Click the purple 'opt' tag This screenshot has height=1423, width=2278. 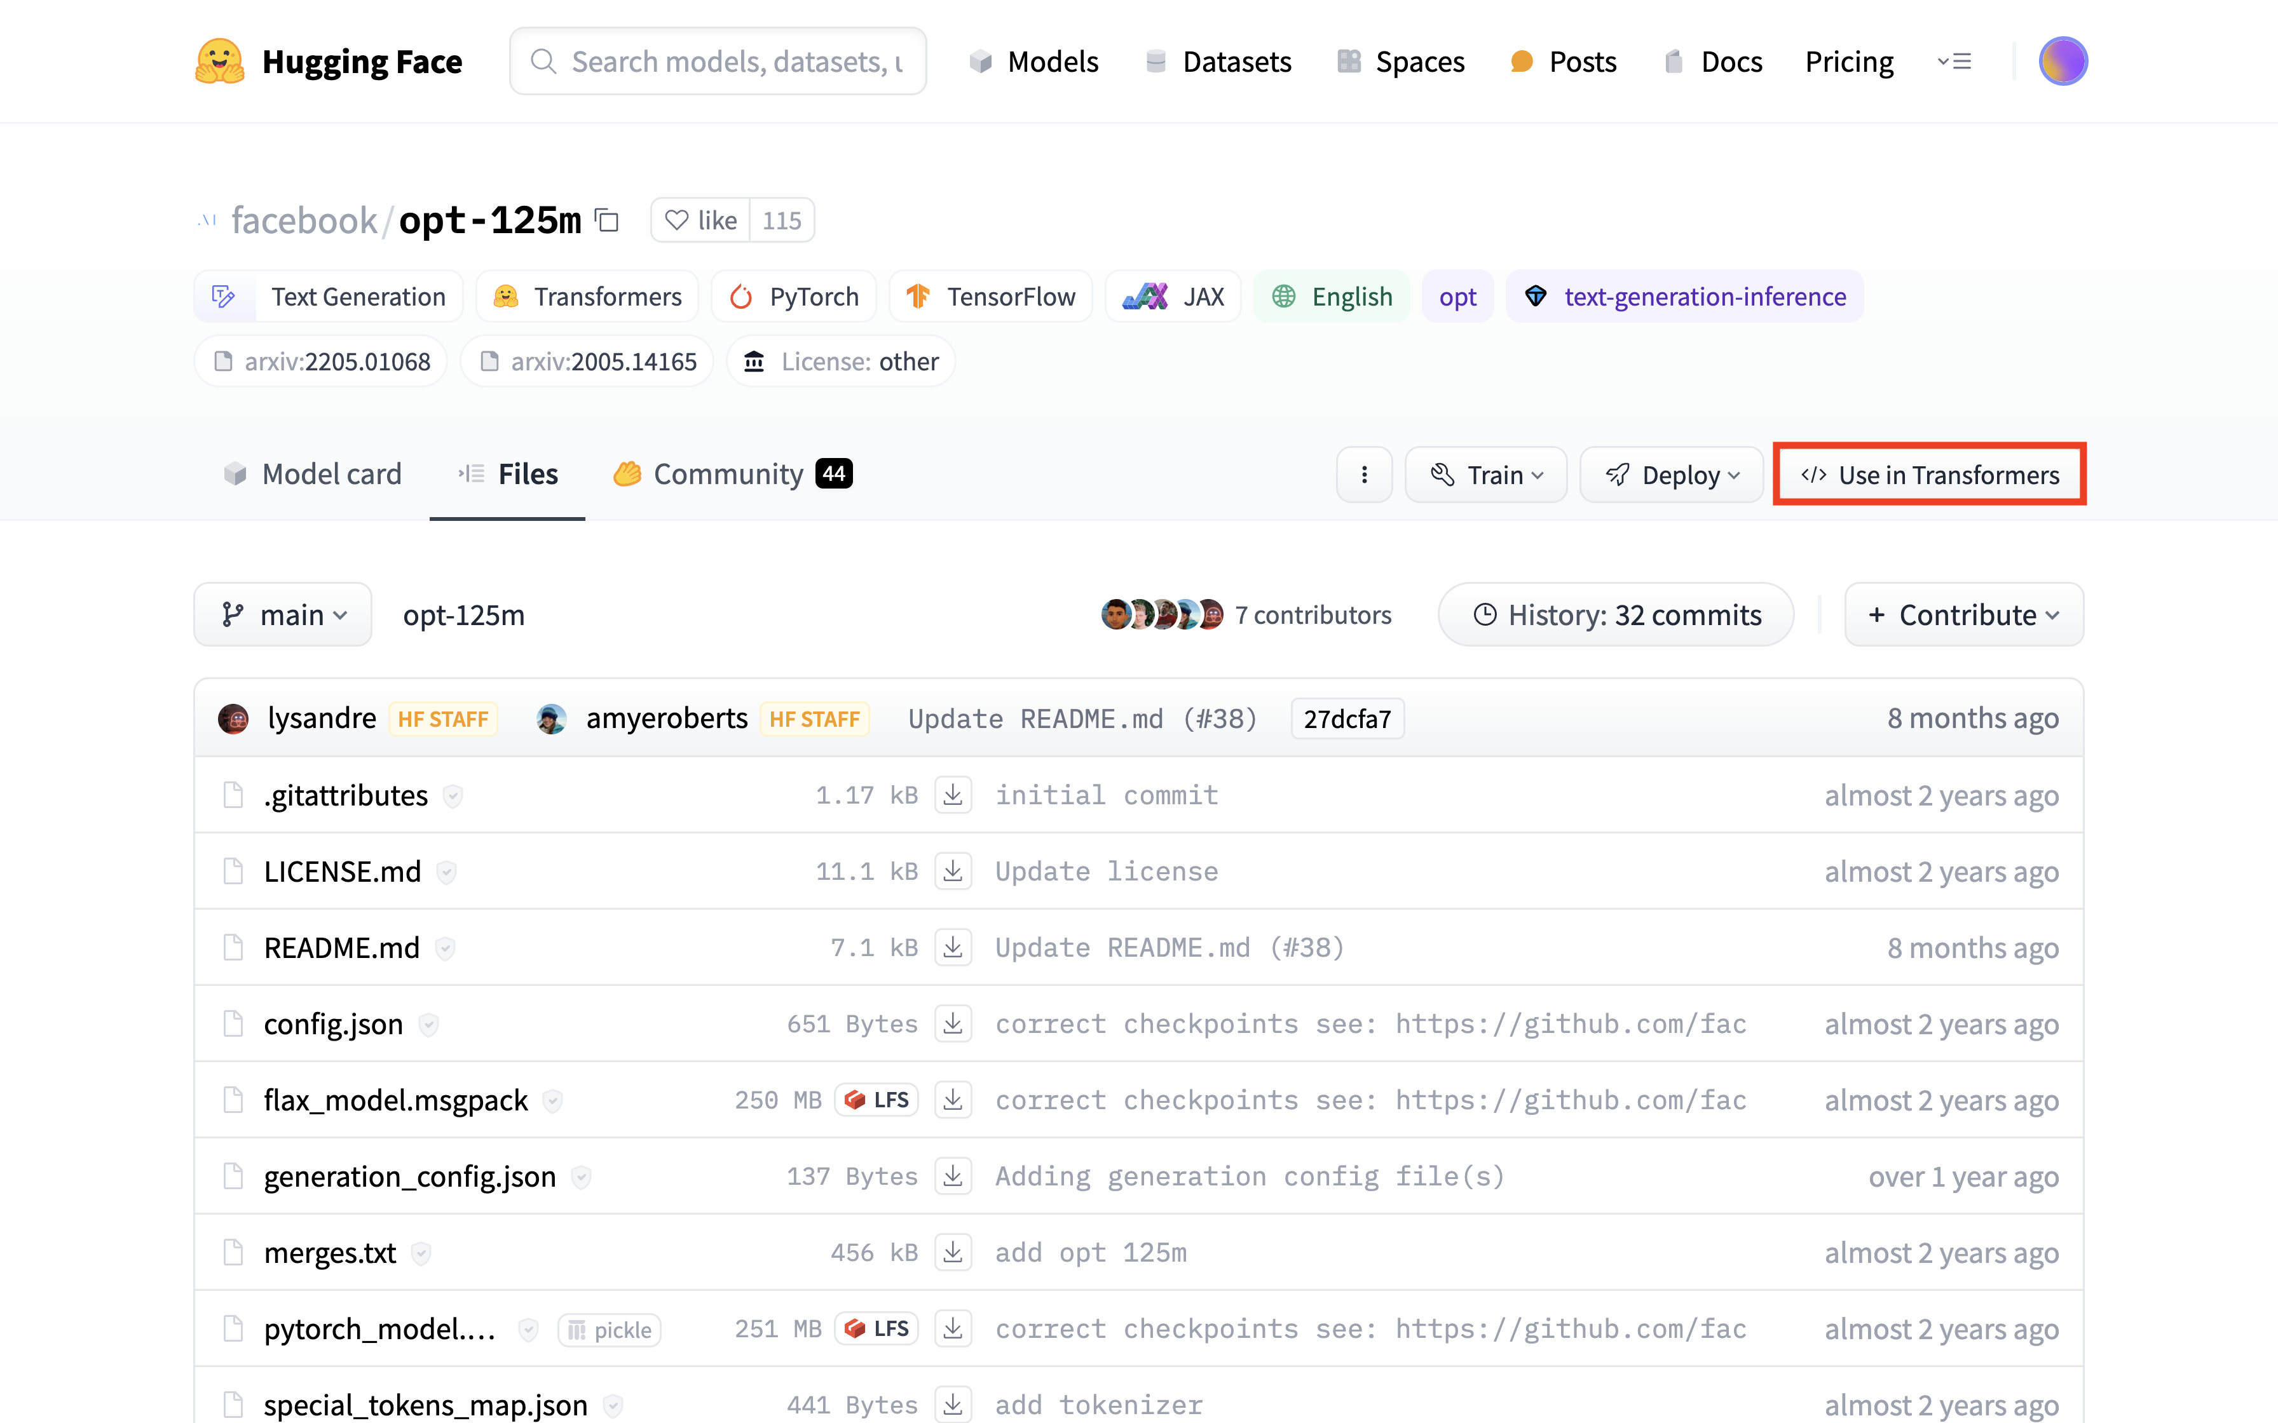coord(1457,297)
